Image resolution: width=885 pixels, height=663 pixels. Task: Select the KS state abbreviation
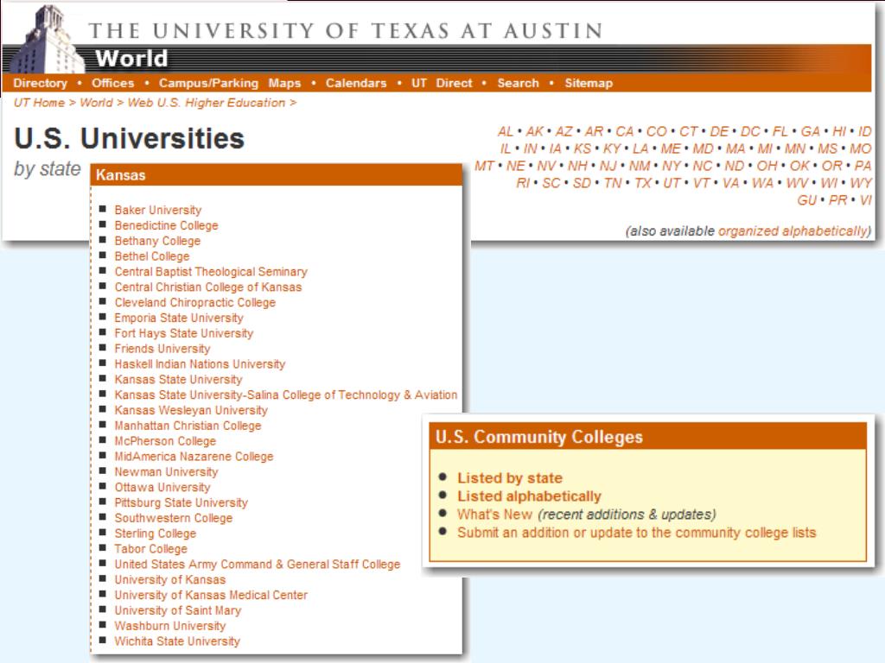point(582,148)
